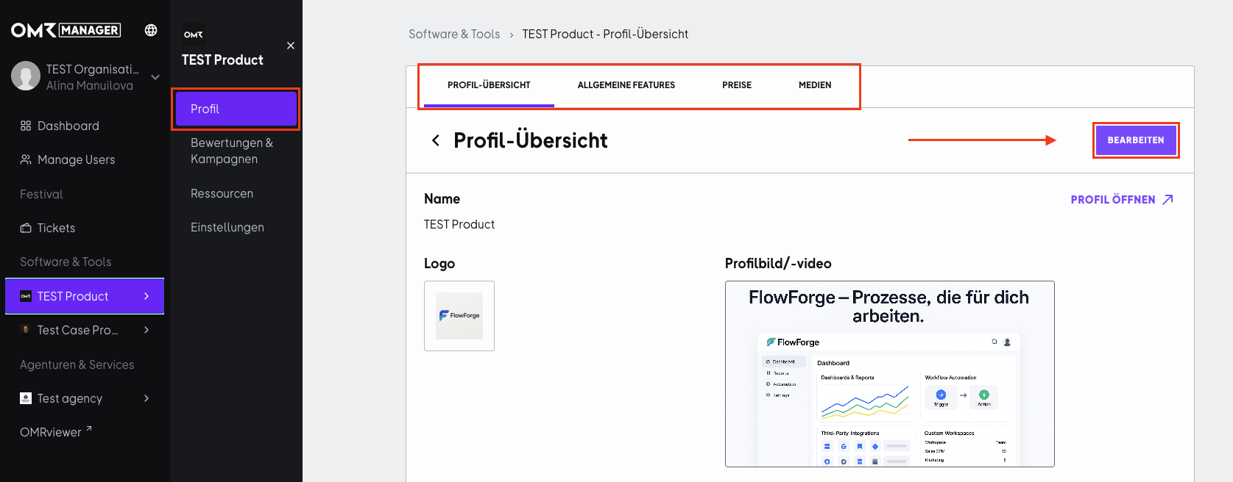Click the Manage Users people icon
The height and width of the screenshot is (482, 1233).
click(26, 159)
